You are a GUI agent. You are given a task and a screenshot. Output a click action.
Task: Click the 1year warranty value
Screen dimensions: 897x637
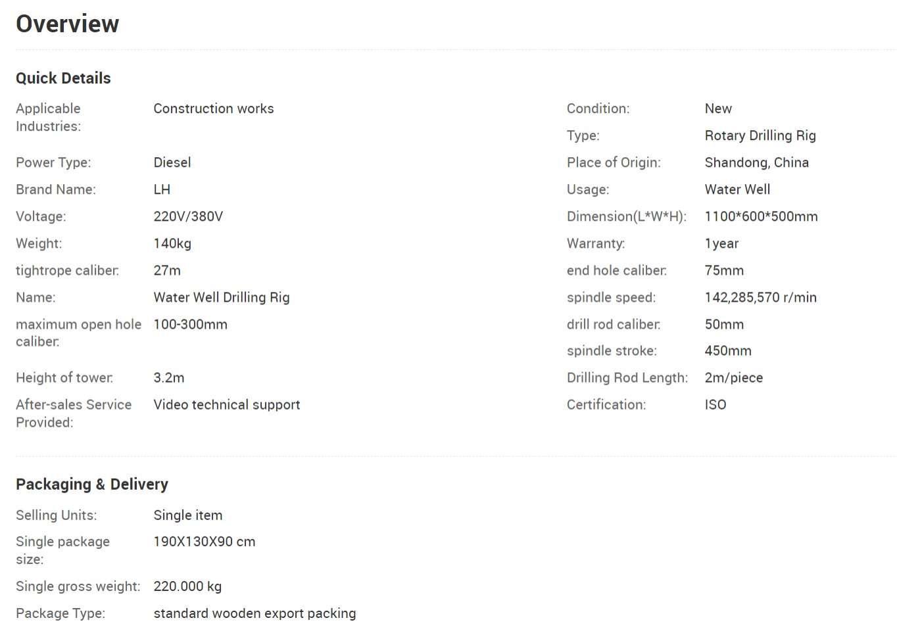(721, 243)
